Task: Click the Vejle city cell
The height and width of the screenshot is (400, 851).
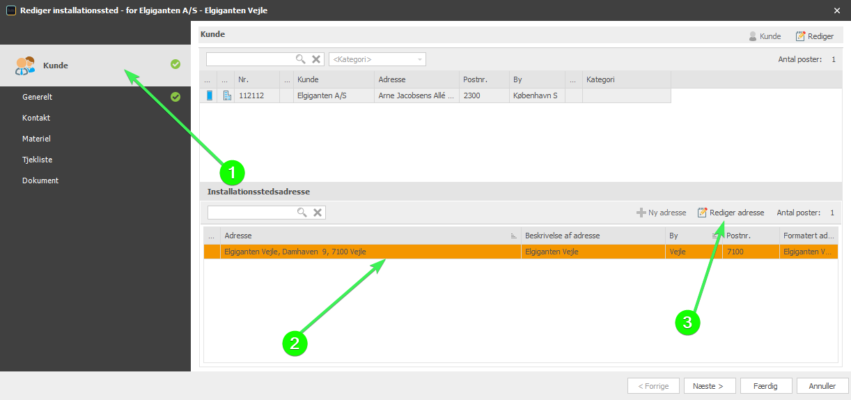Action: (693, 252)
